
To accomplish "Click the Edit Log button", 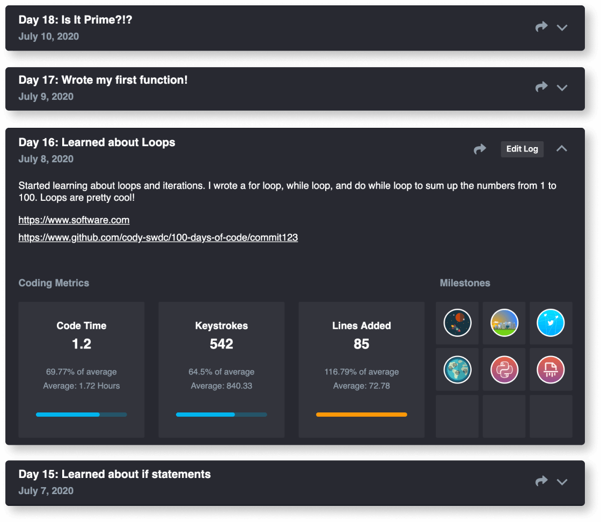I will (x=522, y=149).
